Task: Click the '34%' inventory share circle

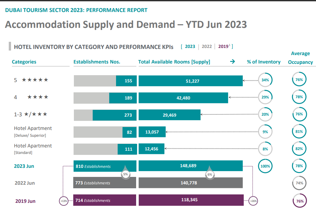Action: coord(265,80)
